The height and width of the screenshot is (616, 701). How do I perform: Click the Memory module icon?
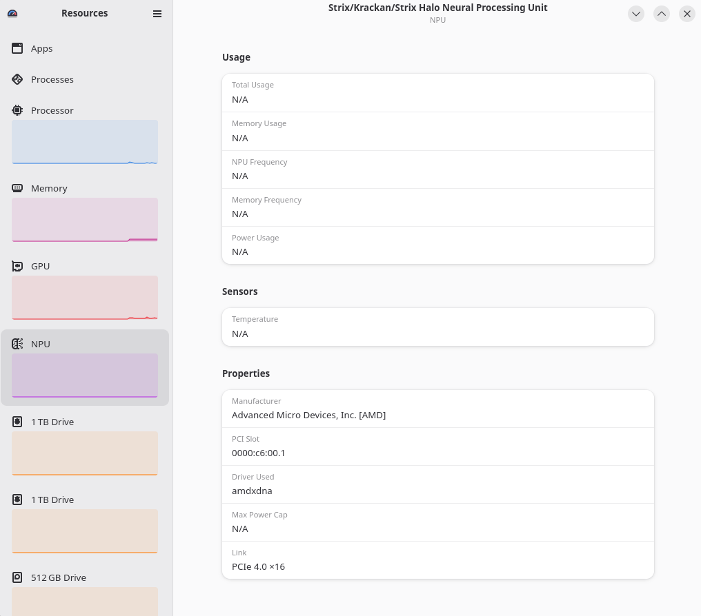(17, 188)
